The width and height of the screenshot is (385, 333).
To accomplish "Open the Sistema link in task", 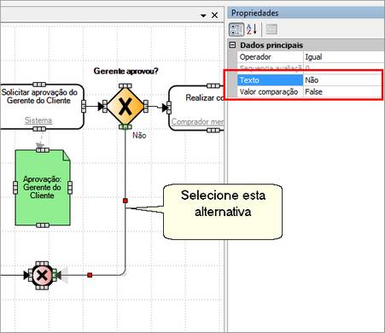I will point(38,120).
